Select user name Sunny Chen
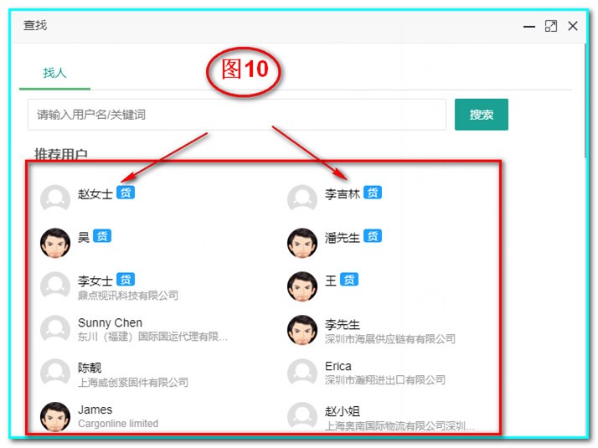The width and height of the screenshot is (598, 448). tap(110, 322)
